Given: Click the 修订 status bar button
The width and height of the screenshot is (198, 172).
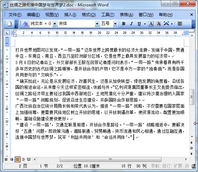Looking at the screenshot, I should (x=166, y=166).
